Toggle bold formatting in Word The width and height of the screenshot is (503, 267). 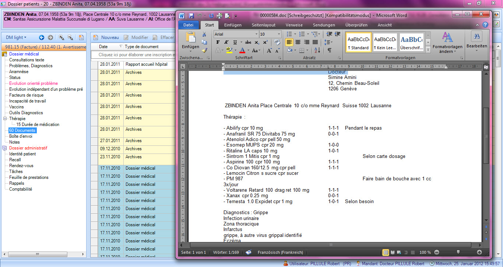pos(218,42)
